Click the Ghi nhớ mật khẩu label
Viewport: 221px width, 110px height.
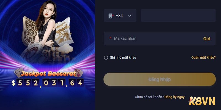(x=123, y=57)
